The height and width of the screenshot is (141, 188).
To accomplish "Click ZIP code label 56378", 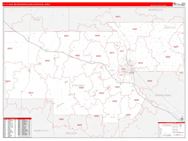I will tap(10, 48).
